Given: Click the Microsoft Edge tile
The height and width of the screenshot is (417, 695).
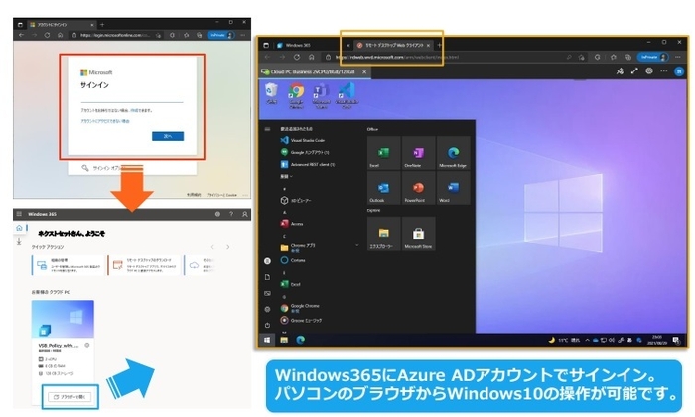Looking at the screenshot, I should tap(453, 153).
